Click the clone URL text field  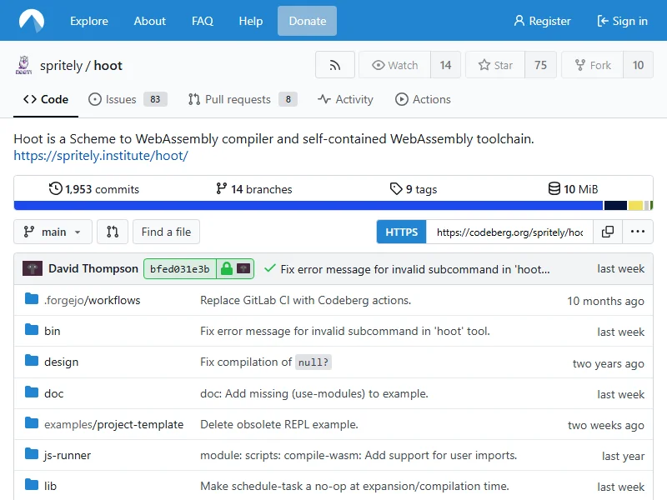click(x=509, y=232)
